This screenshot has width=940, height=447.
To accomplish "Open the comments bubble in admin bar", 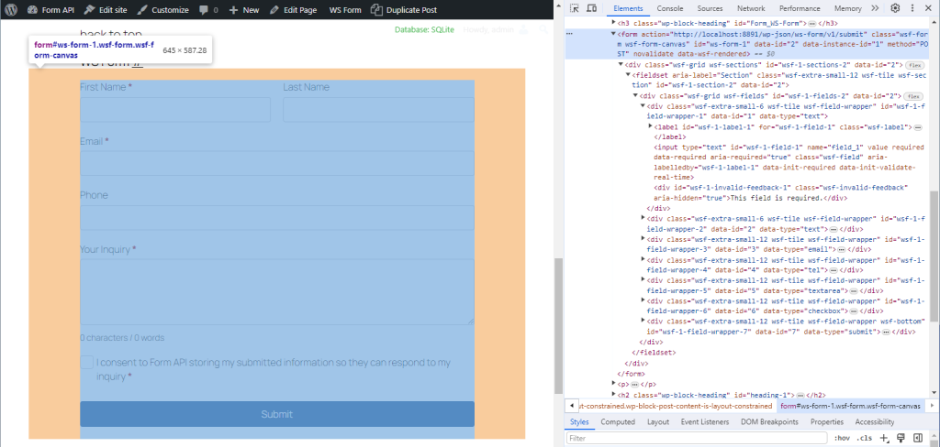I will [x=207, y=9].
